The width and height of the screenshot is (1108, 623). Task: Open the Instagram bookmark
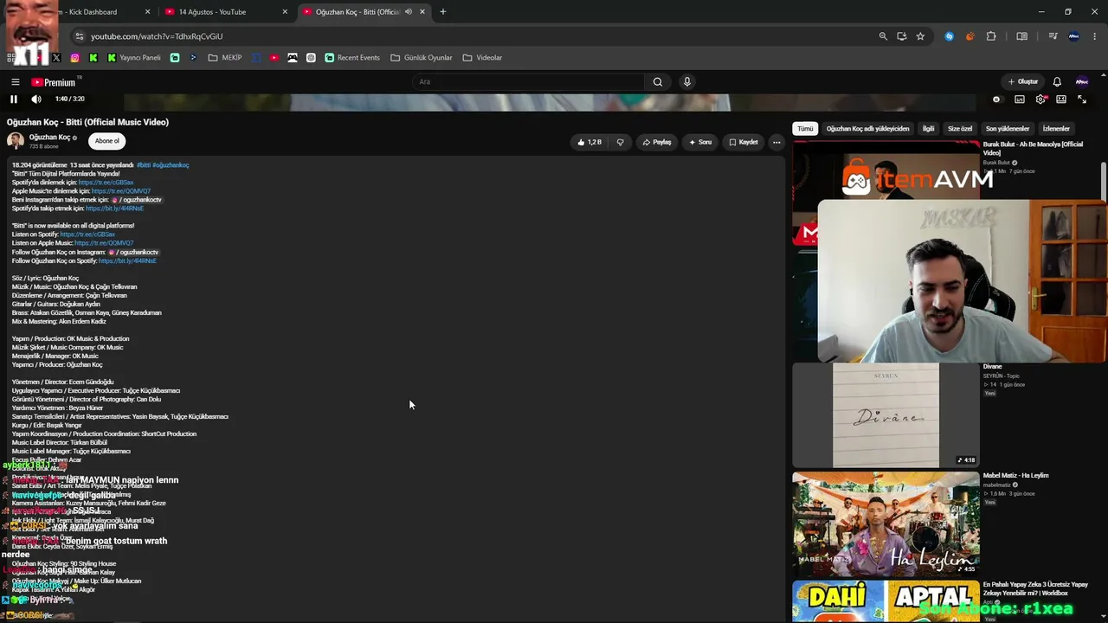tap(75, 58)
